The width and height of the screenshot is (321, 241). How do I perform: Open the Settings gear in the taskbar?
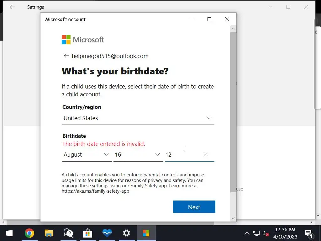[x=127, y=233]
